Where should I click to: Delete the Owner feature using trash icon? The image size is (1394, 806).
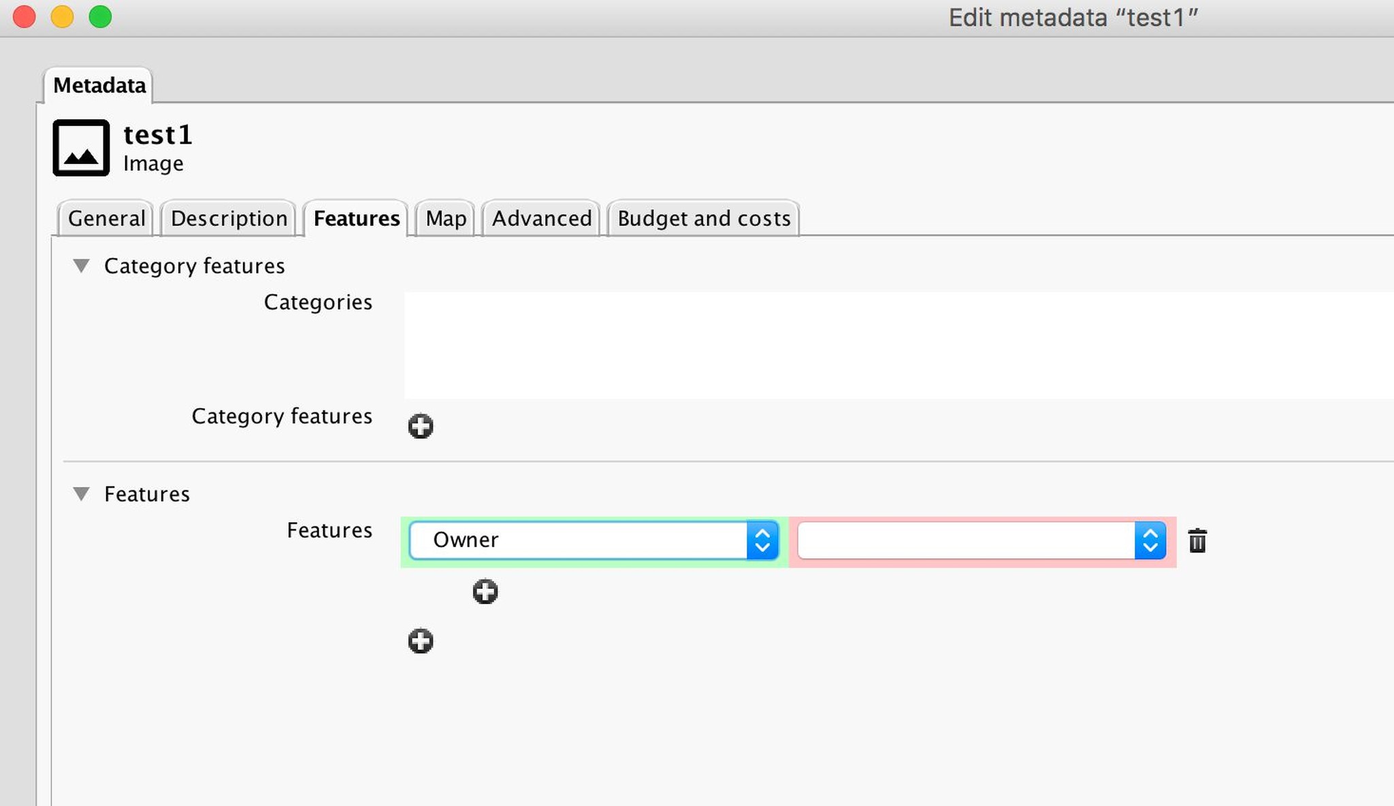point(1197,541)
